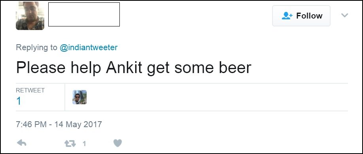View retweeters via the blue count 1

19,101
